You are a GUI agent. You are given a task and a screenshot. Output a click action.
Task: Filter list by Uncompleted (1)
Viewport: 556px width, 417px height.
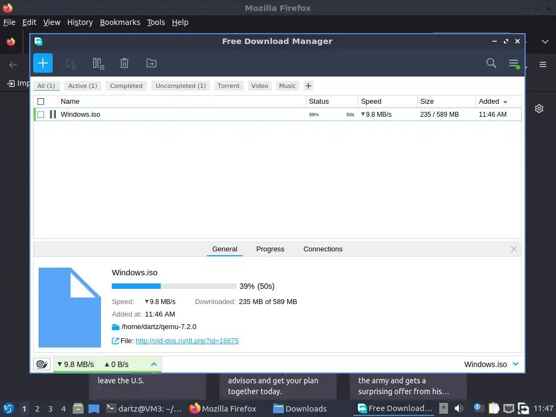(181, 86)
